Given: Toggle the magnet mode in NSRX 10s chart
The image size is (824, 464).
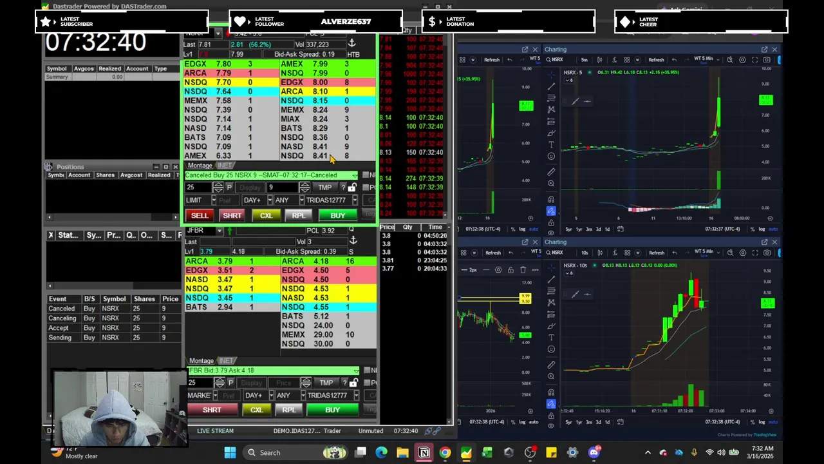Looking at the screenshot, I should coord(551,392).
